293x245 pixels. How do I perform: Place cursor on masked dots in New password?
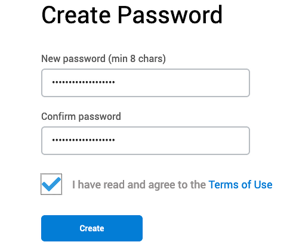pyautogui.click(x=84, y=82)
